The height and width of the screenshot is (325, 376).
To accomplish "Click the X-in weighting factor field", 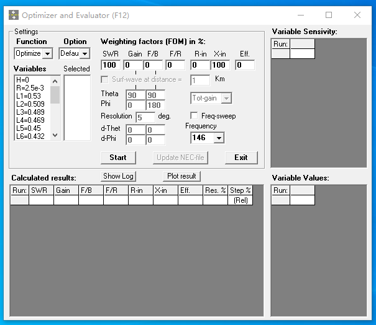I will pyautogui.click(x=220, y=65).
